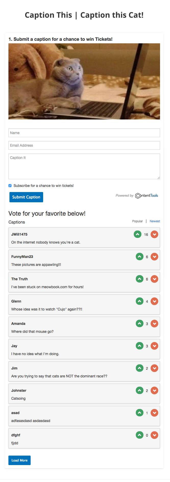The width and height of the screenshot is (170, 482).
Task: Downvote The Truth's meowbook caption
Action: tap(154, 279)
